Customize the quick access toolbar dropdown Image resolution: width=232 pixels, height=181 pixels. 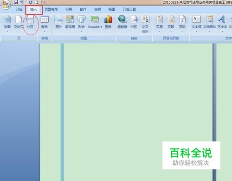click(45, 2)
